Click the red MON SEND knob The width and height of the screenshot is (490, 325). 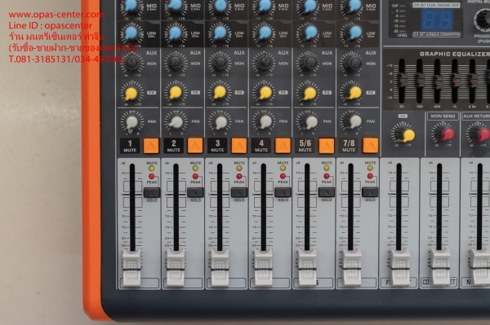coord(448,134)
